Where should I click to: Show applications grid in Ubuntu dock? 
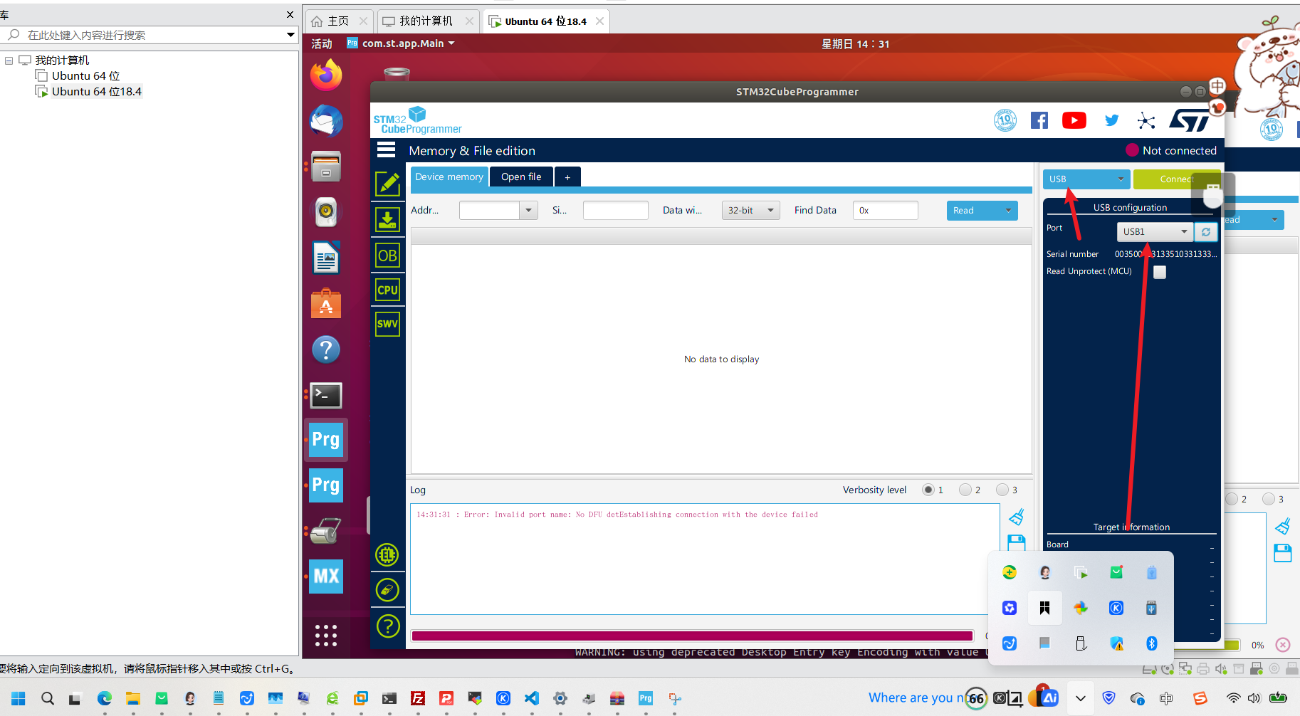(326, 635)
